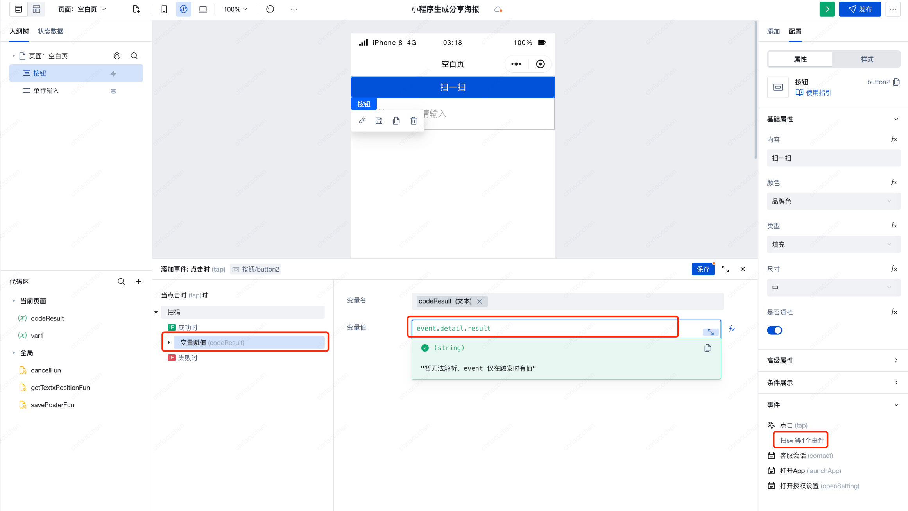Click the pencil edit icon on canvas
The width and height of the screenshot is (908, 511).
pos(362,121)
